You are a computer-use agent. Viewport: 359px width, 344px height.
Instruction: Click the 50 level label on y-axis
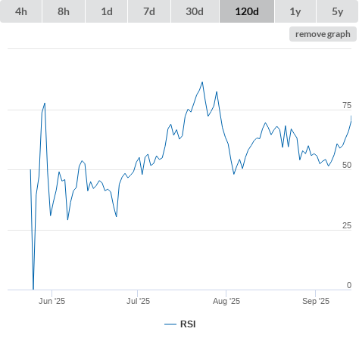[x=347, y=165]
